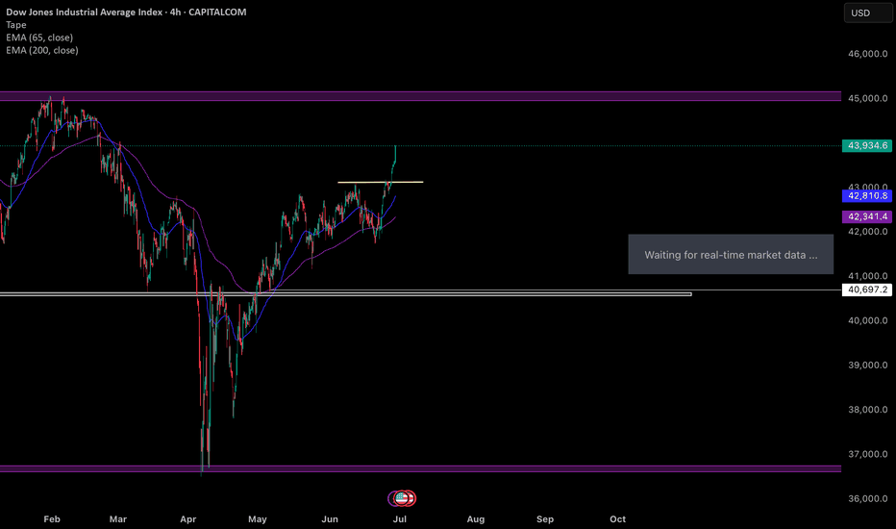Click the 45,000.0 price axis label
Screen dimensions: 896x529
click(868, 98)
